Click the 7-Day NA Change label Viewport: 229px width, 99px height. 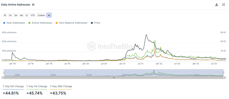[x=13, y=86]
